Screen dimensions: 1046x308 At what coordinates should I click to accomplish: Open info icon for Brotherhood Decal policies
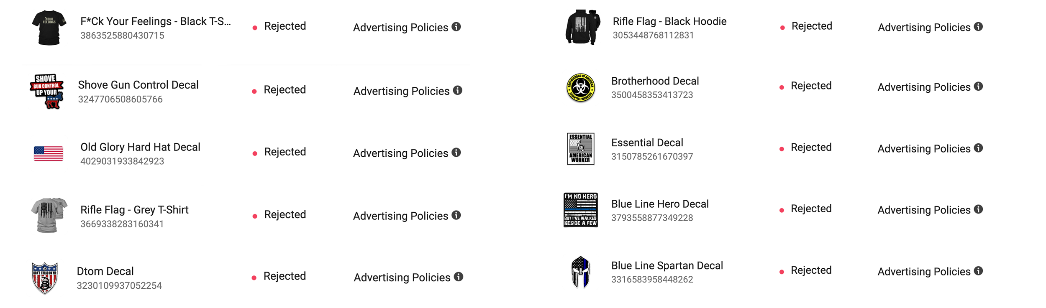coord(978,87)
